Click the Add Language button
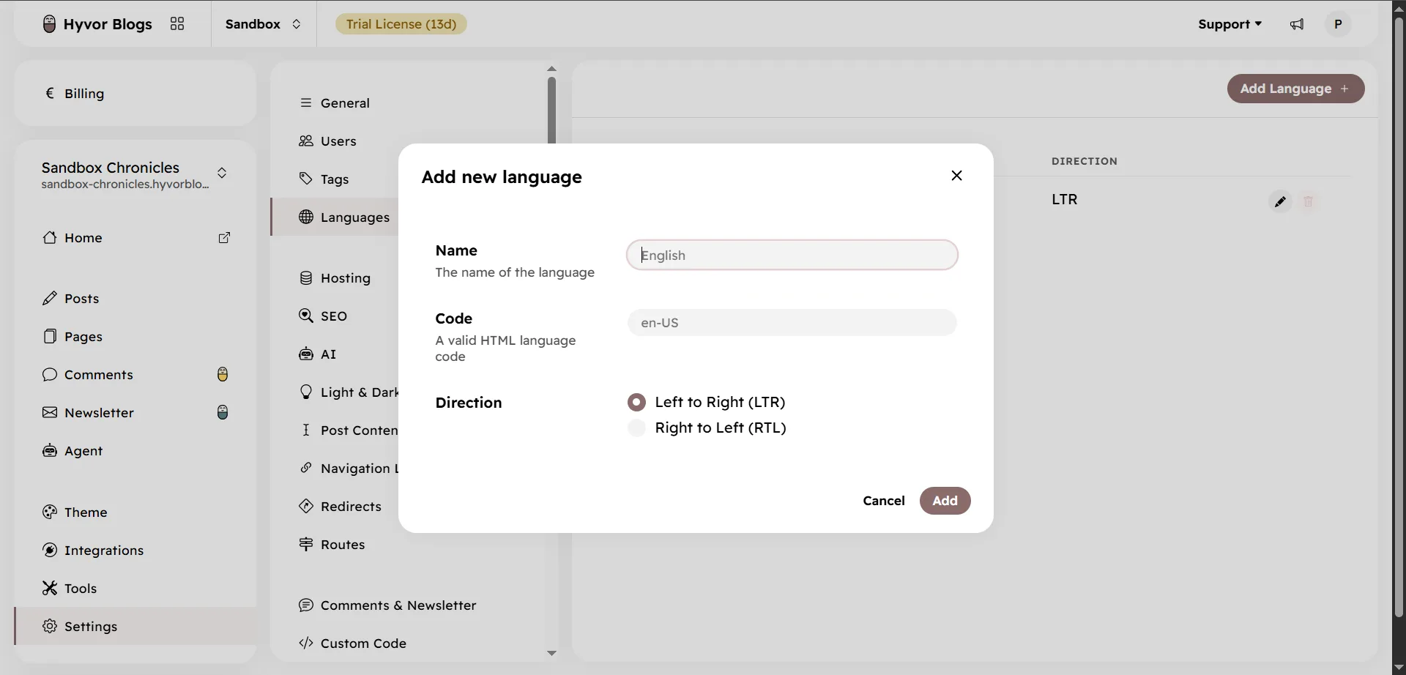Image resolution: width=1406 pixels, height=675 pixels. (x=1295, y=89)
